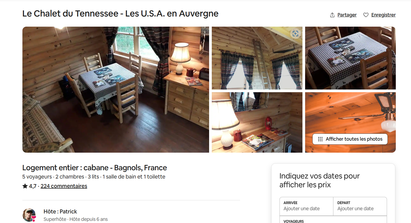
Task: Open the large dining table cabin photo
Action: [x=116, y=90]
